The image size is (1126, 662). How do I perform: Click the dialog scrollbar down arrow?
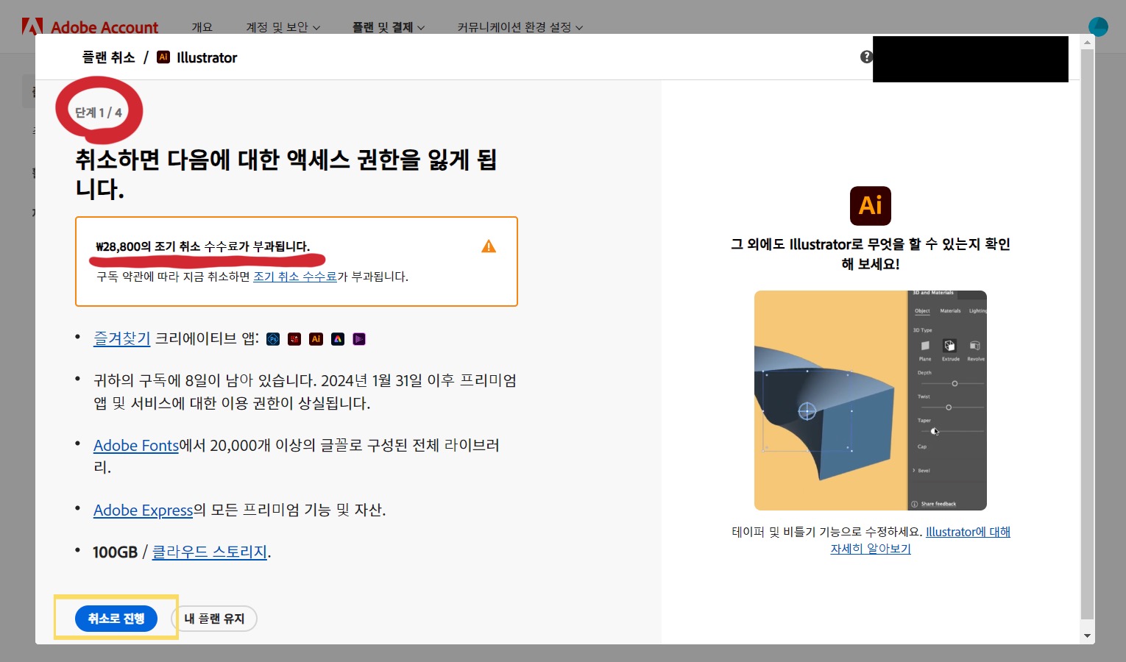click(x=1087, y=636)
